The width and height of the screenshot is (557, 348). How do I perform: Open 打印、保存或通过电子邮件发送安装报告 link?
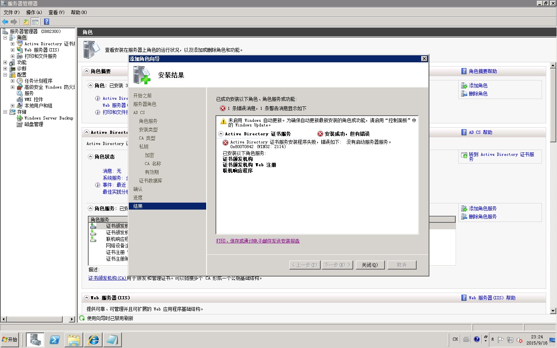point(258,241)
